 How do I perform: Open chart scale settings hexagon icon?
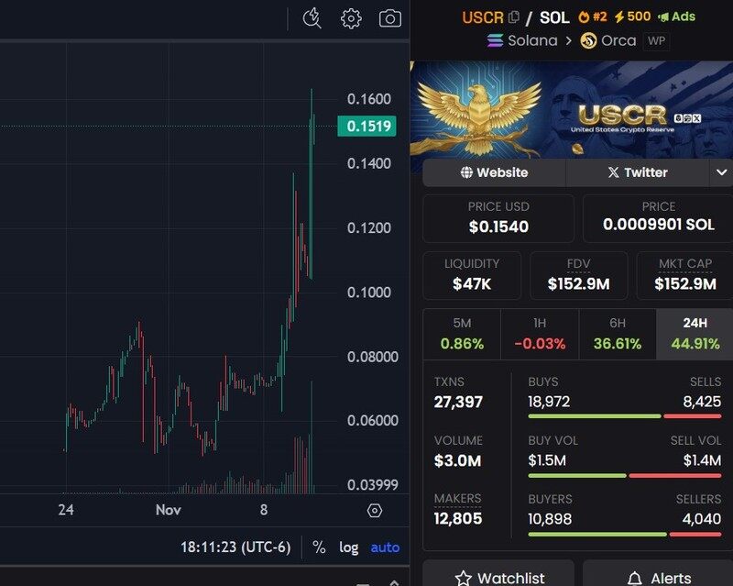pyautogui.click(x=375, y=510)
